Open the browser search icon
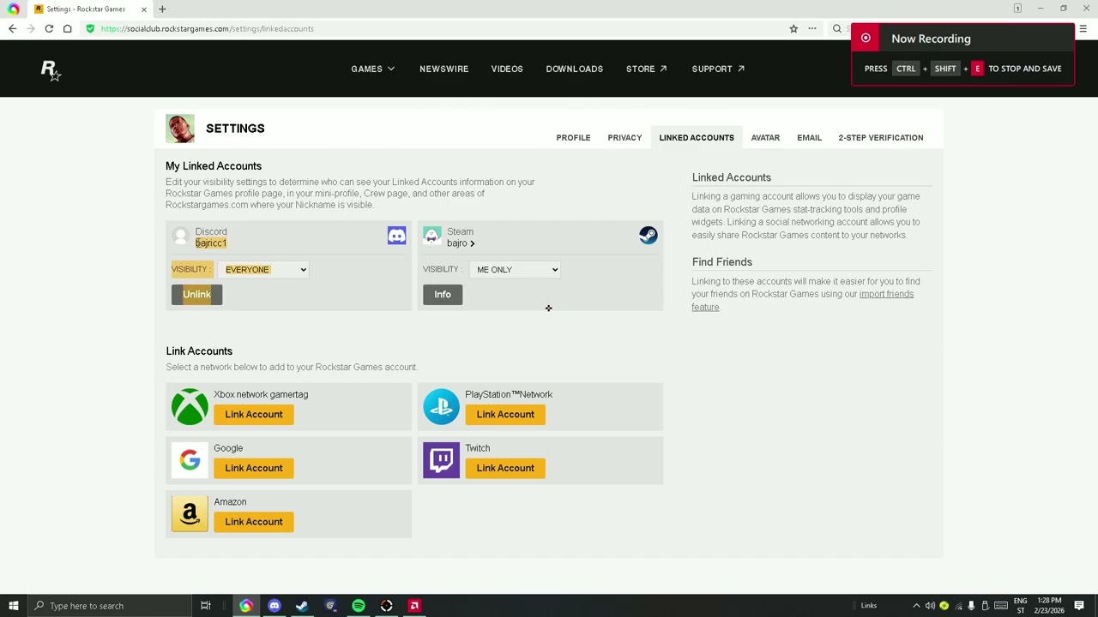 point(837,28)
